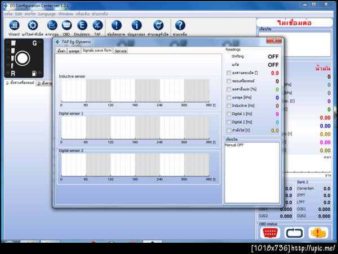This screenshot has height=254, width=338.
Task: Click the red connection status text banner
Action: tap(294, 22)
